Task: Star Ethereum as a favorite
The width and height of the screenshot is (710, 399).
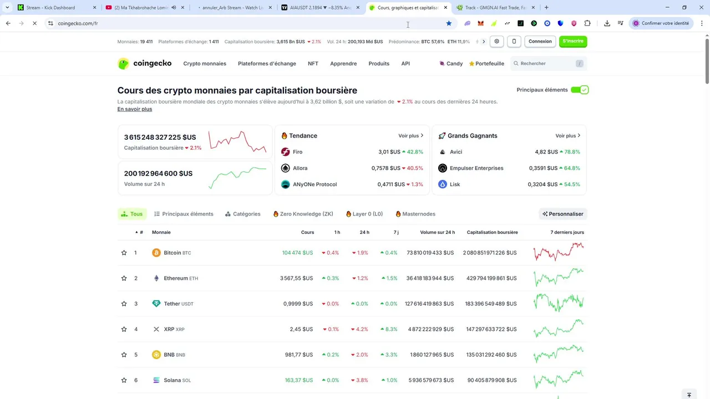Action: coord(124,278)
